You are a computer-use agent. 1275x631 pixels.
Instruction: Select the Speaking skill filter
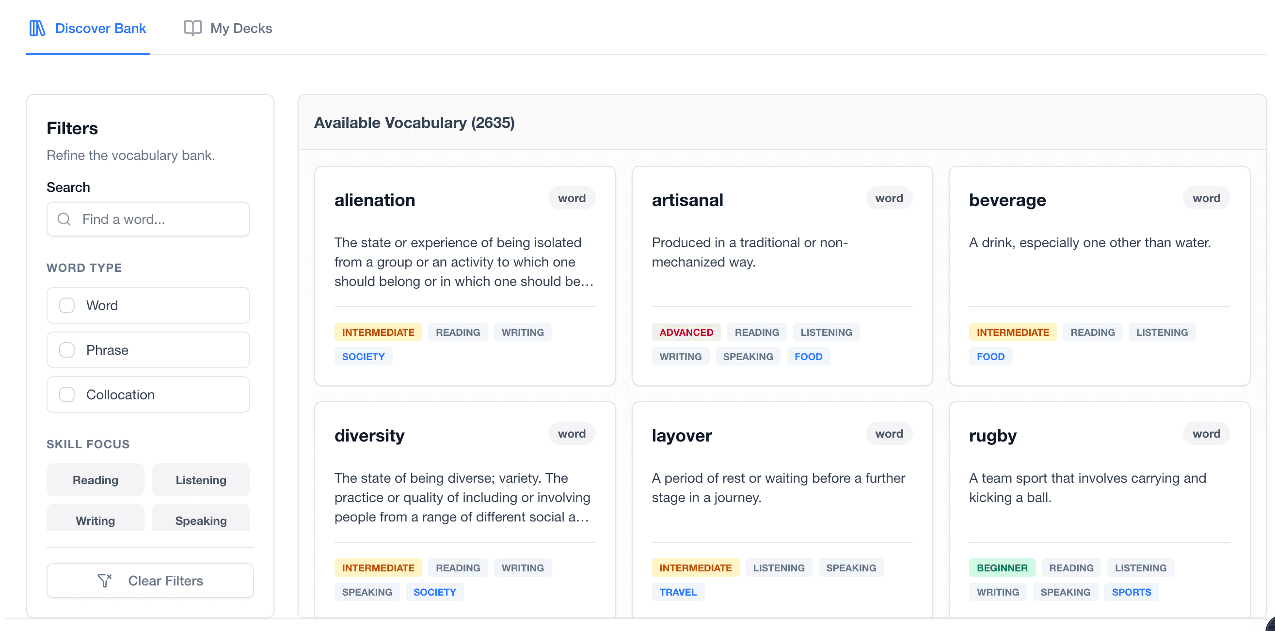pos(200,520)
